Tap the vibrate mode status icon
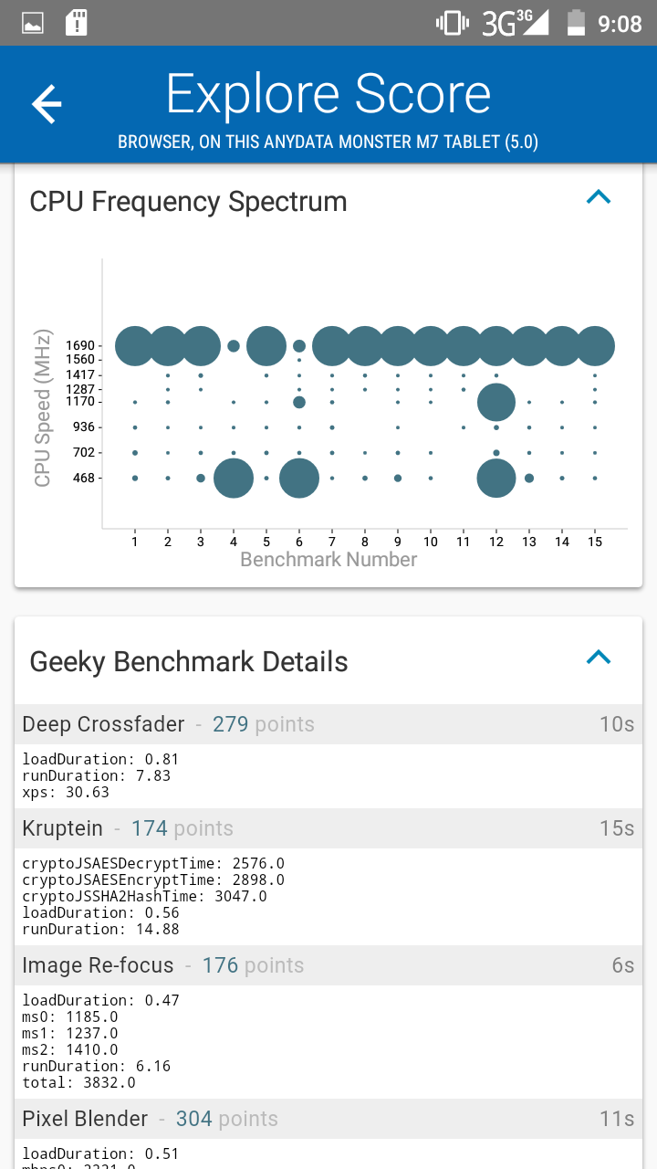Image resolution: width=657 pixels, height=1169 pixels. 452,23
